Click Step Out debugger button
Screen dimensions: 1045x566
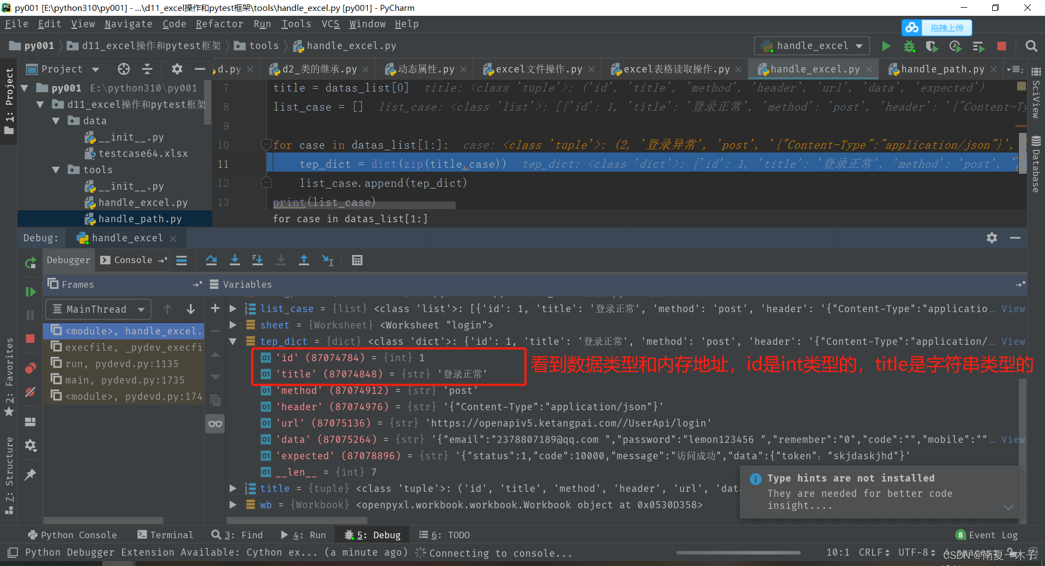304,260
